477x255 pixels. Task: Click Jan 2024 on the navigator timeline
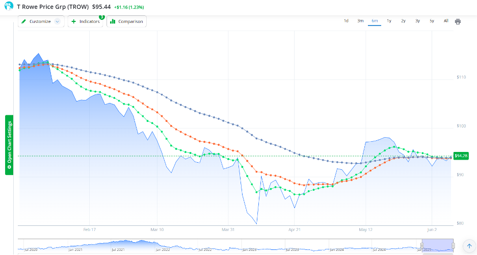(x=337, y=249)
